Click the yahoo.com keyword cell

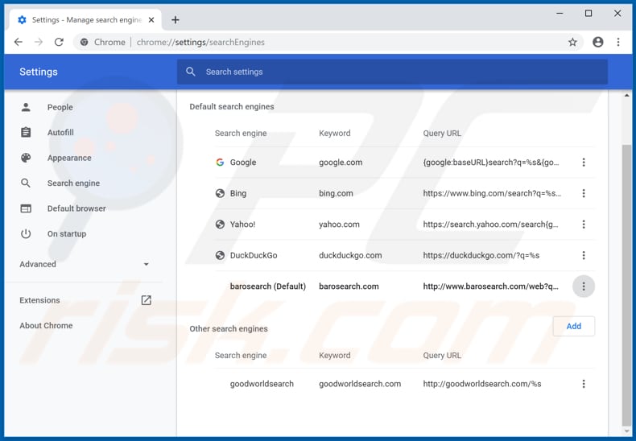pyautogui.click(x=339, y=225)
